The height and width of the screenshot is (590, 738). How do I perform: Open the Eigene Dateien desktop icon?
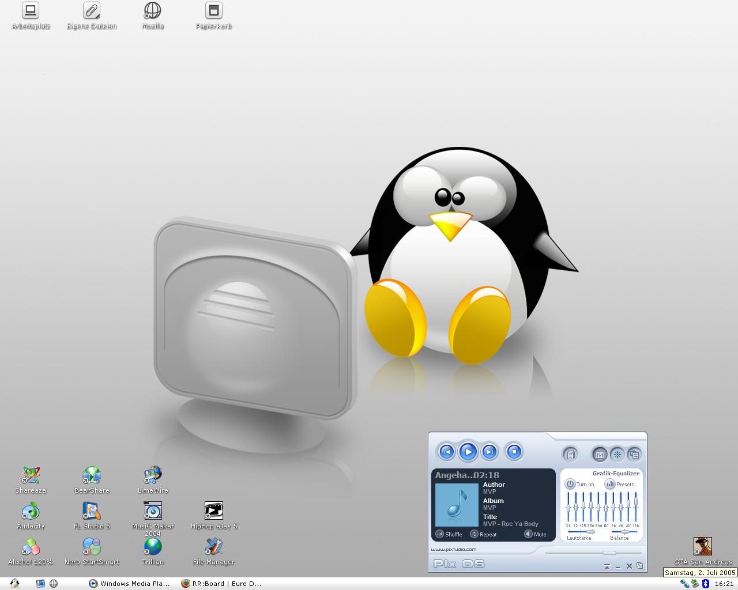[x=92, y=16]
